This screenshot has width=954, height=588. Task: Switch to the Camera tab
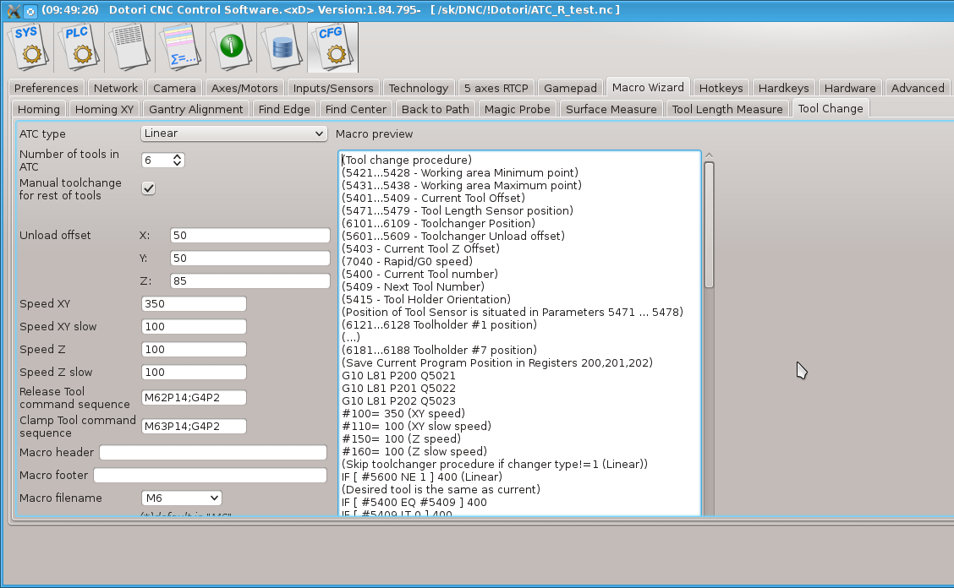click(x=174, y=88)
